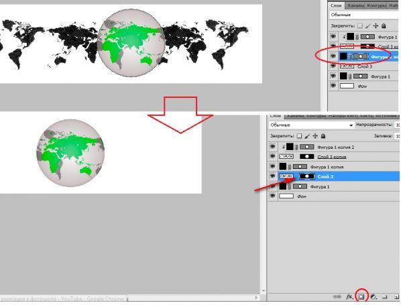Select layer mask of Слой 3 копия, upper panel

pos(367,46)
